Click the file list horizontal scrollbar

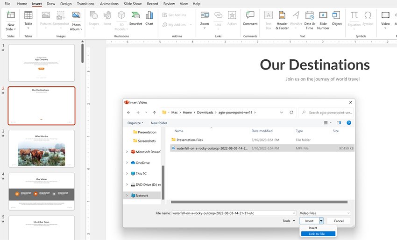click(259, 202)
